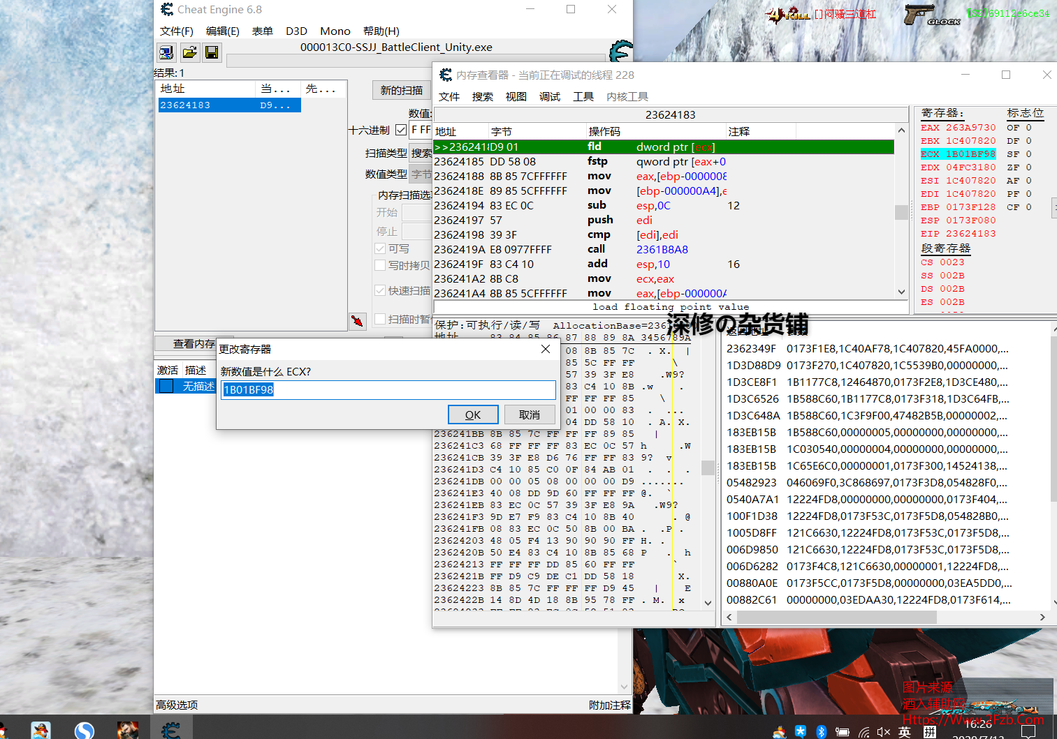Open the 工具 menu in memory viewer

(x=583, y=96)
